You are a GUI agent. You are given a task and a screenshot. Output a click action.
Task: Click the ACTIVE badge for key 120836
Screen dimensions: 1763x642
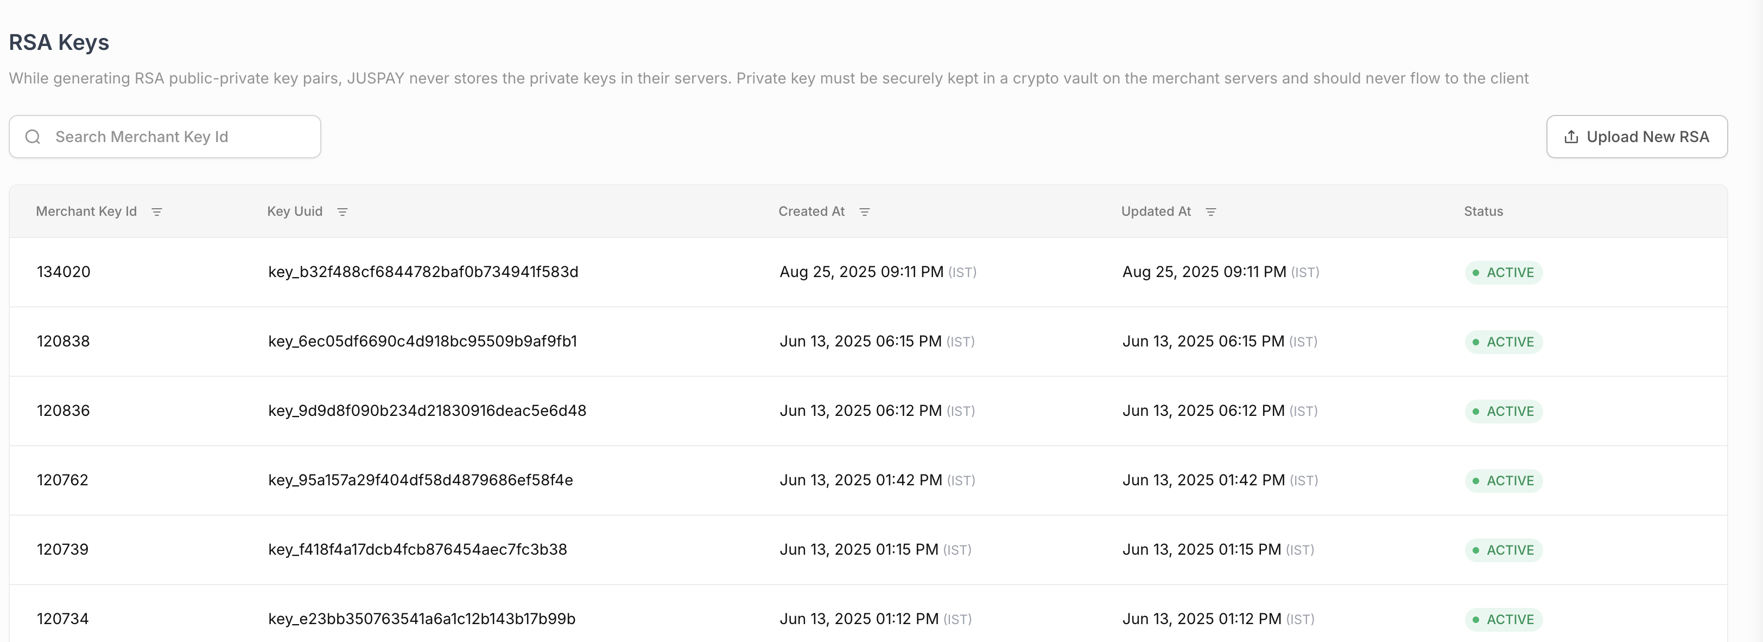[1504, 411]
